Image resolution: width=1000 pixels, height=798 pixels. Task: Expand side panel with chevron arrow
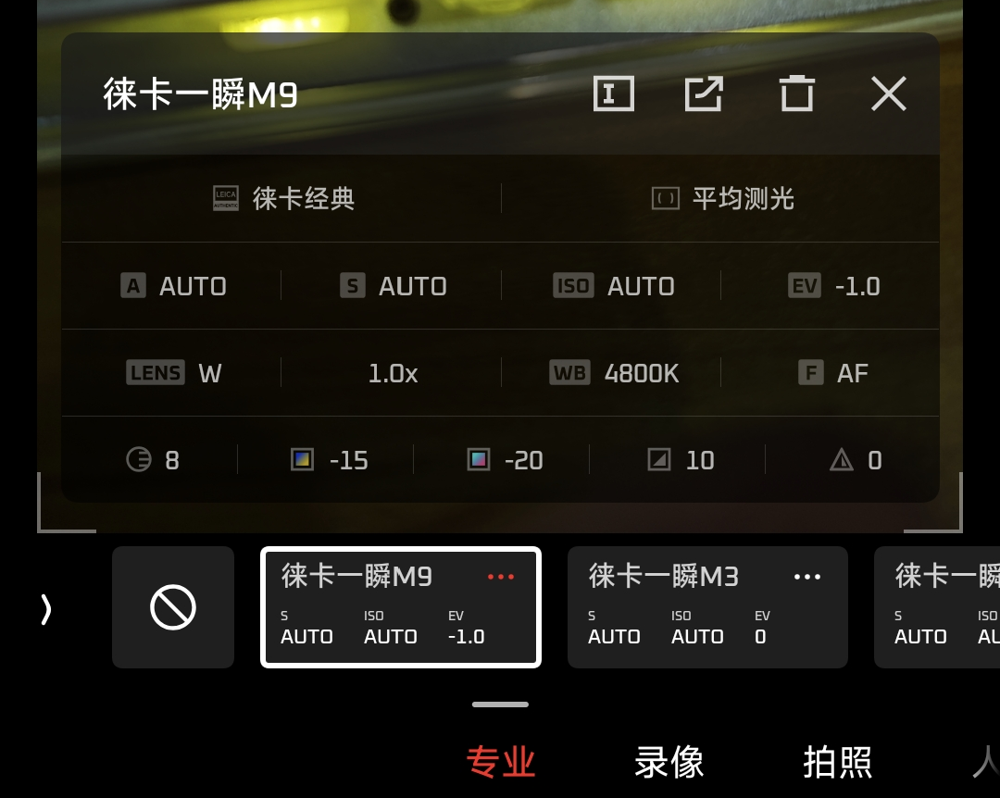tap(45, 609)
